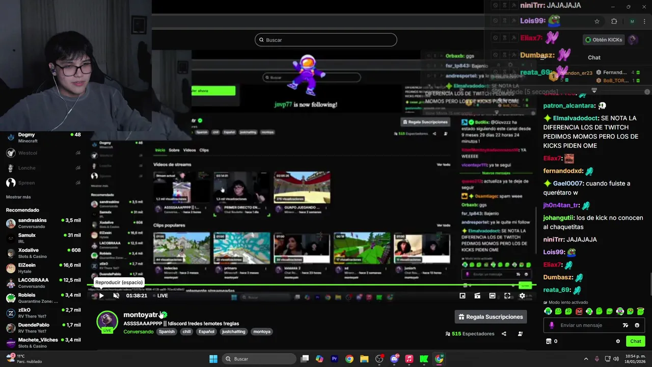
Task: Open mini player mode
Action: point(463,296)
